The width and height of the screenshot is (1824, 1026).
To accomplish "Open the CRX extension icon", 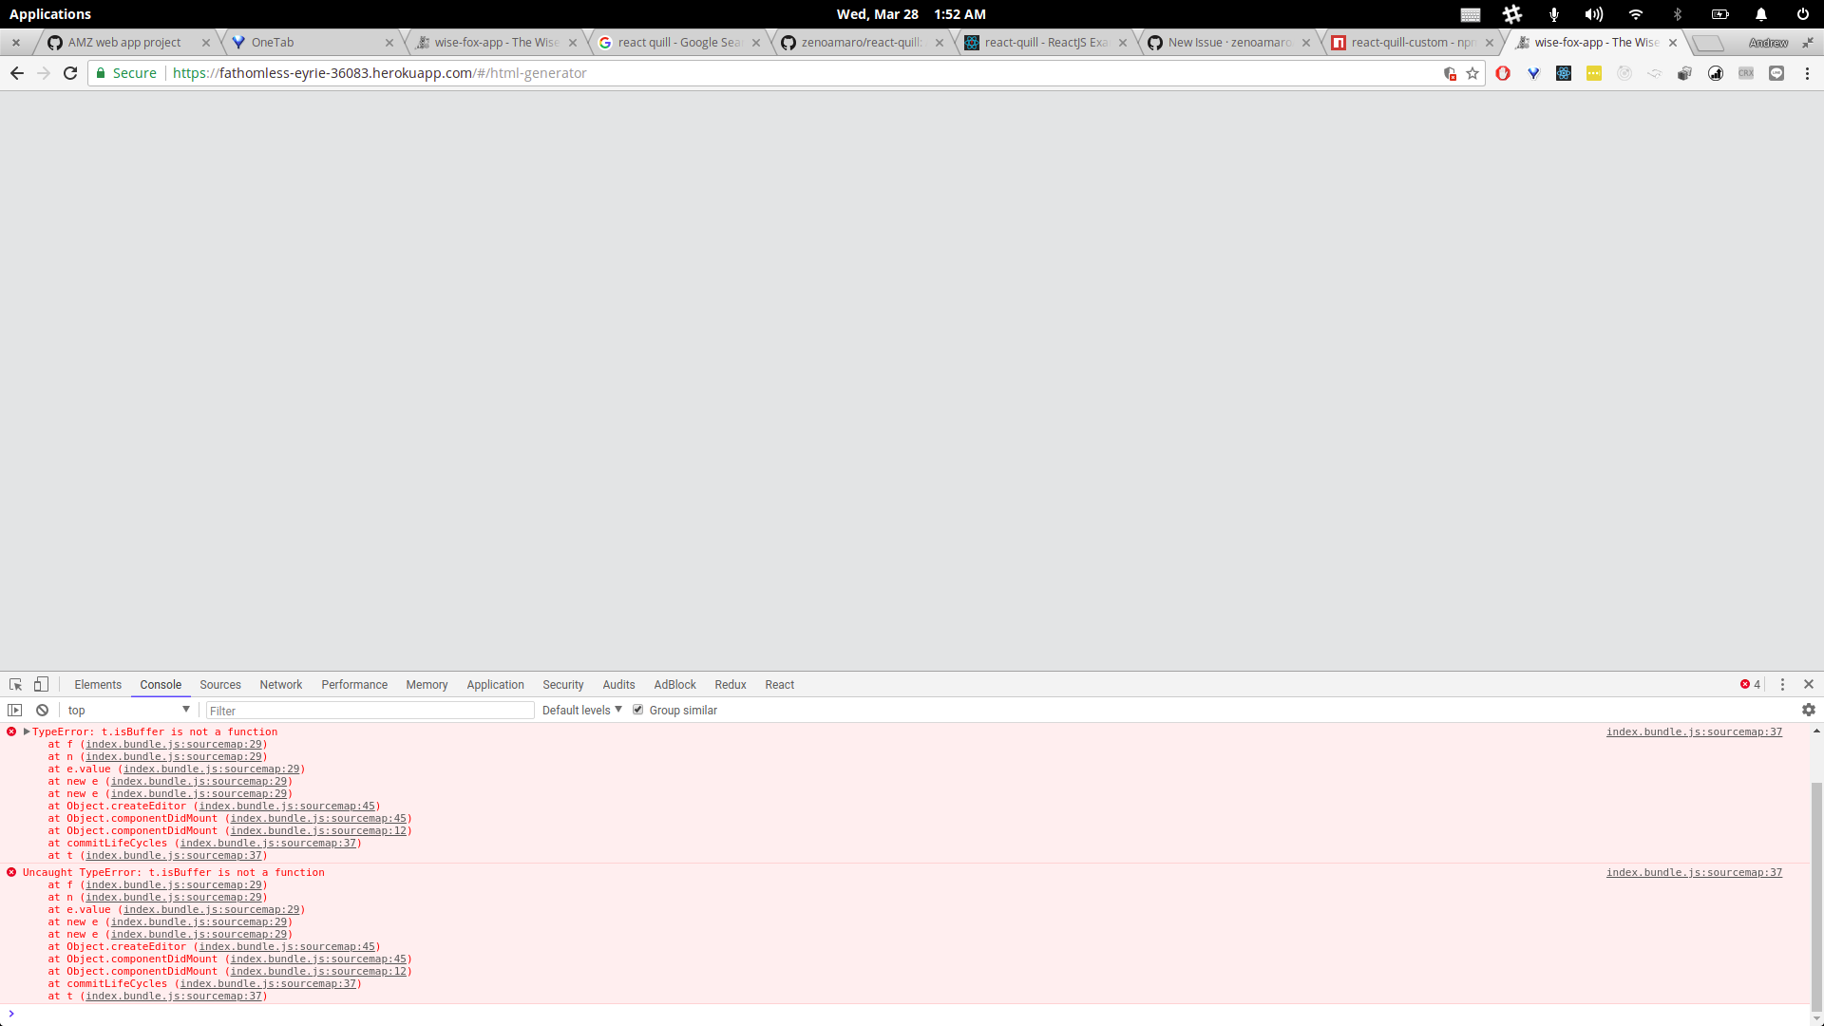I will 1746,73.
